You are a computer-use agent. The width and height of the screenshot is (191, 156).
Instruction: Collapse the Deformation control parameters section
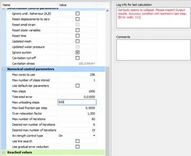point(4,8)
